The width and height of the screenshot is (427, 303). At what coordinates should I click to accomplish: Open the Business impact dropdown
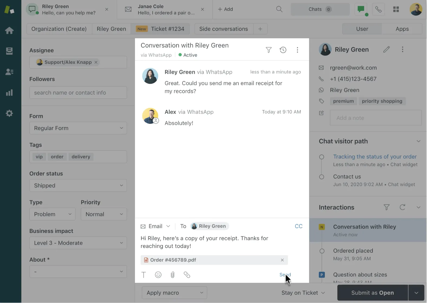tap(78, 243)
